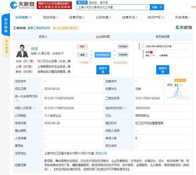The width and height of the screenshot is (196, 175).
Task: Open investor 何炅's profile link
Action: 34,49
